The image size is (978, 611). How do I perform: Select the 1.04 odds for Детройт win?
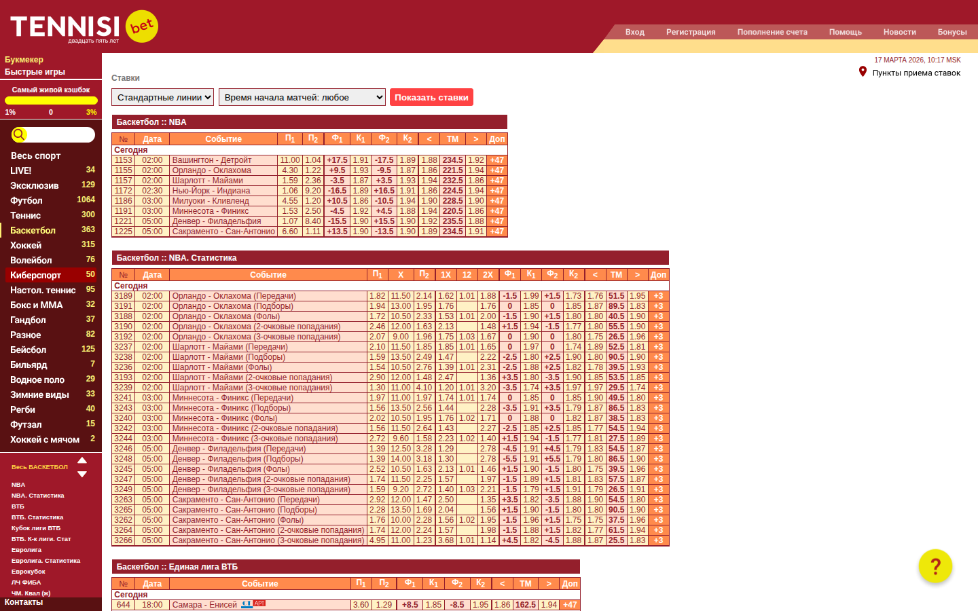[313, 160]
